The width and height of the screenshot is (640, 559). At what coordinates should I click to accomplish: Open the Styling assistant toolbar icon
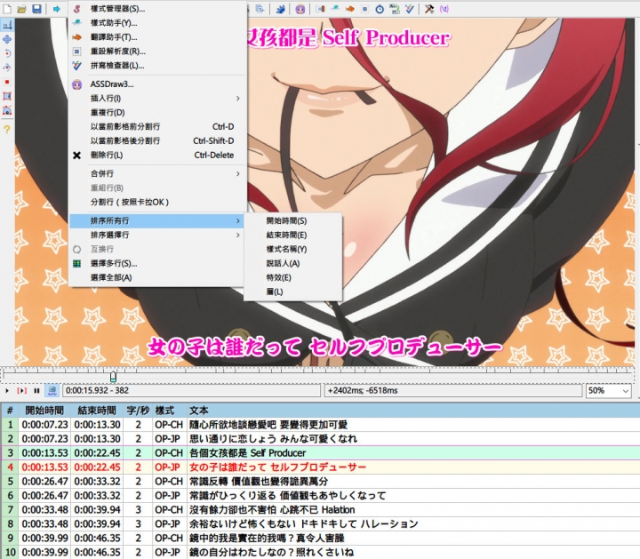(x=335, y=9)
